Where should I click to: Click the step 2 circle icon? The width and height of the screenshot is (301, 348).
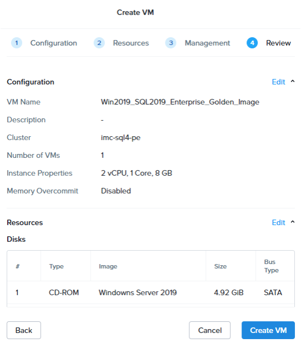click(x=99, y=43)
